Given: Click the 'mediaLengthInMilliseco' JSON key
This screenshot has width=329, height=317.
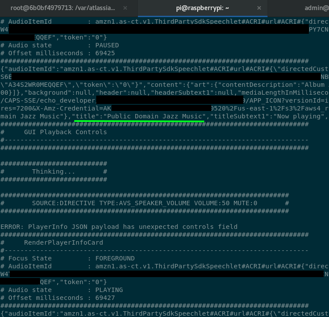Looking at the screenshot, I should click(x=285, y=93).
